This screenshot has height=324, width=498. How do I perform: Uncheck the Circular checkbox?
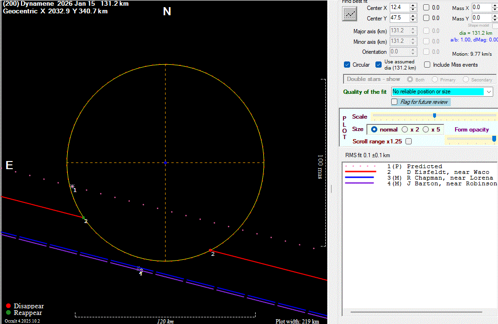point(347,65)
